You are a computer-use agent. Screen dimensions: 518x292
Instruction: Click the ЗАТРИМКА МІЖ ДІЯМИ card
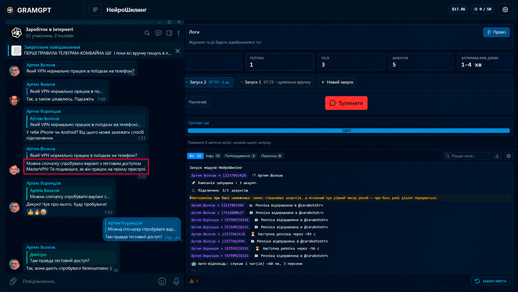485,62
